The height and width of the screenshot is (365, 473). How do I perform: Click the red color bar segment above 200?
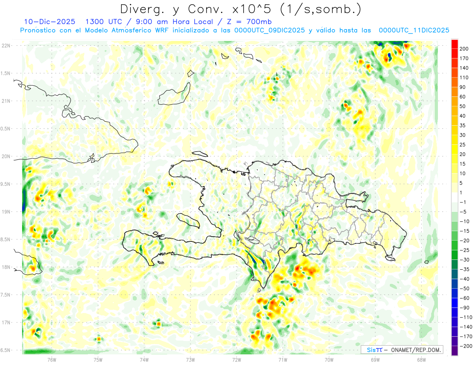[x=454, y=44]
